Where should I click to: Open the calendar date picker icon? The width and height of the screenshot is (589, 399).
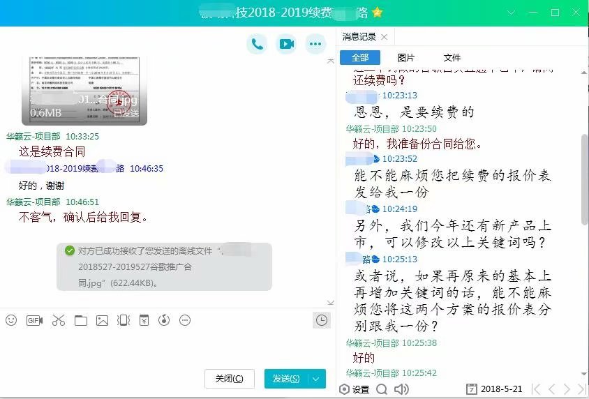pos(471,389)
